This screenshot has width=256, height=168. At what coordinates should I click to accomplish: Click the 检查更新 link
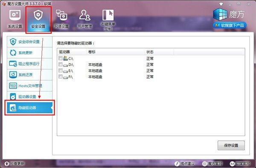[15, 164]
